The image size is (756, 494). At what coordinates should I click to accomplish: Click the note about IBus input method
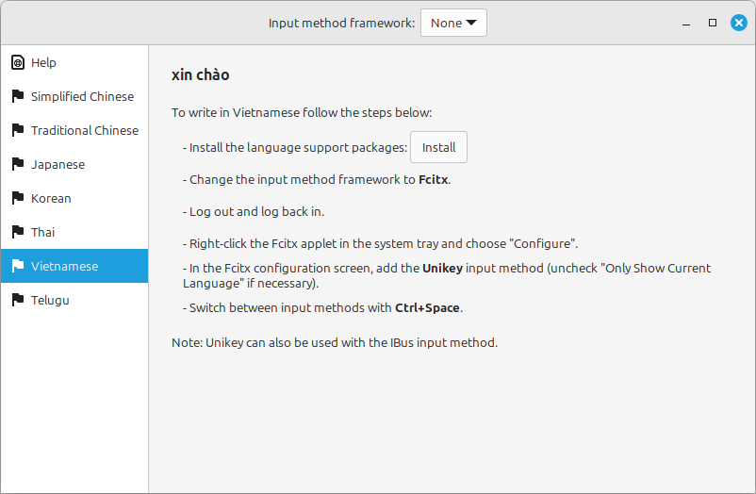[335, 342]
